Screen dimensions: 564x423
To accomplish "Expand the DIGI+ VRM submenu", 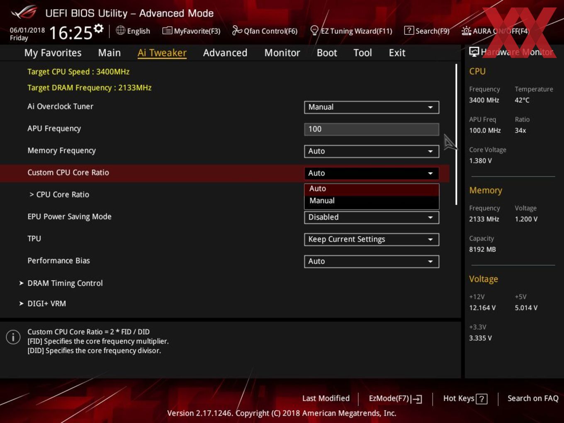I will tap(42, 304).
